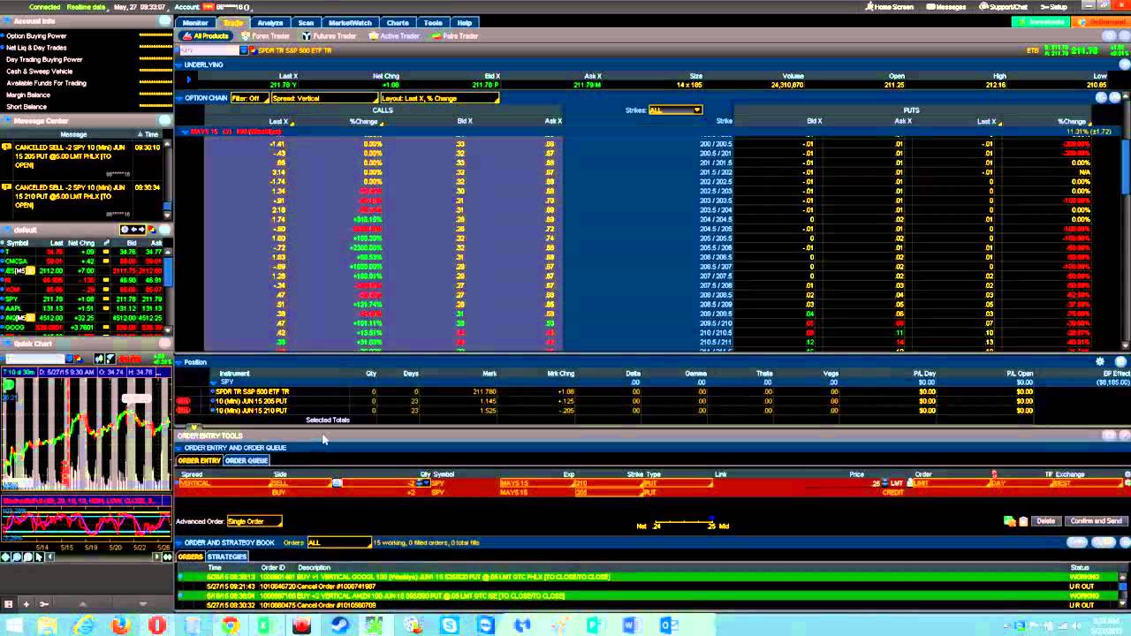The image size is (1131, 636).
Task: Launch Firefox from the taskbar
Action: click(x=120, y=625)
